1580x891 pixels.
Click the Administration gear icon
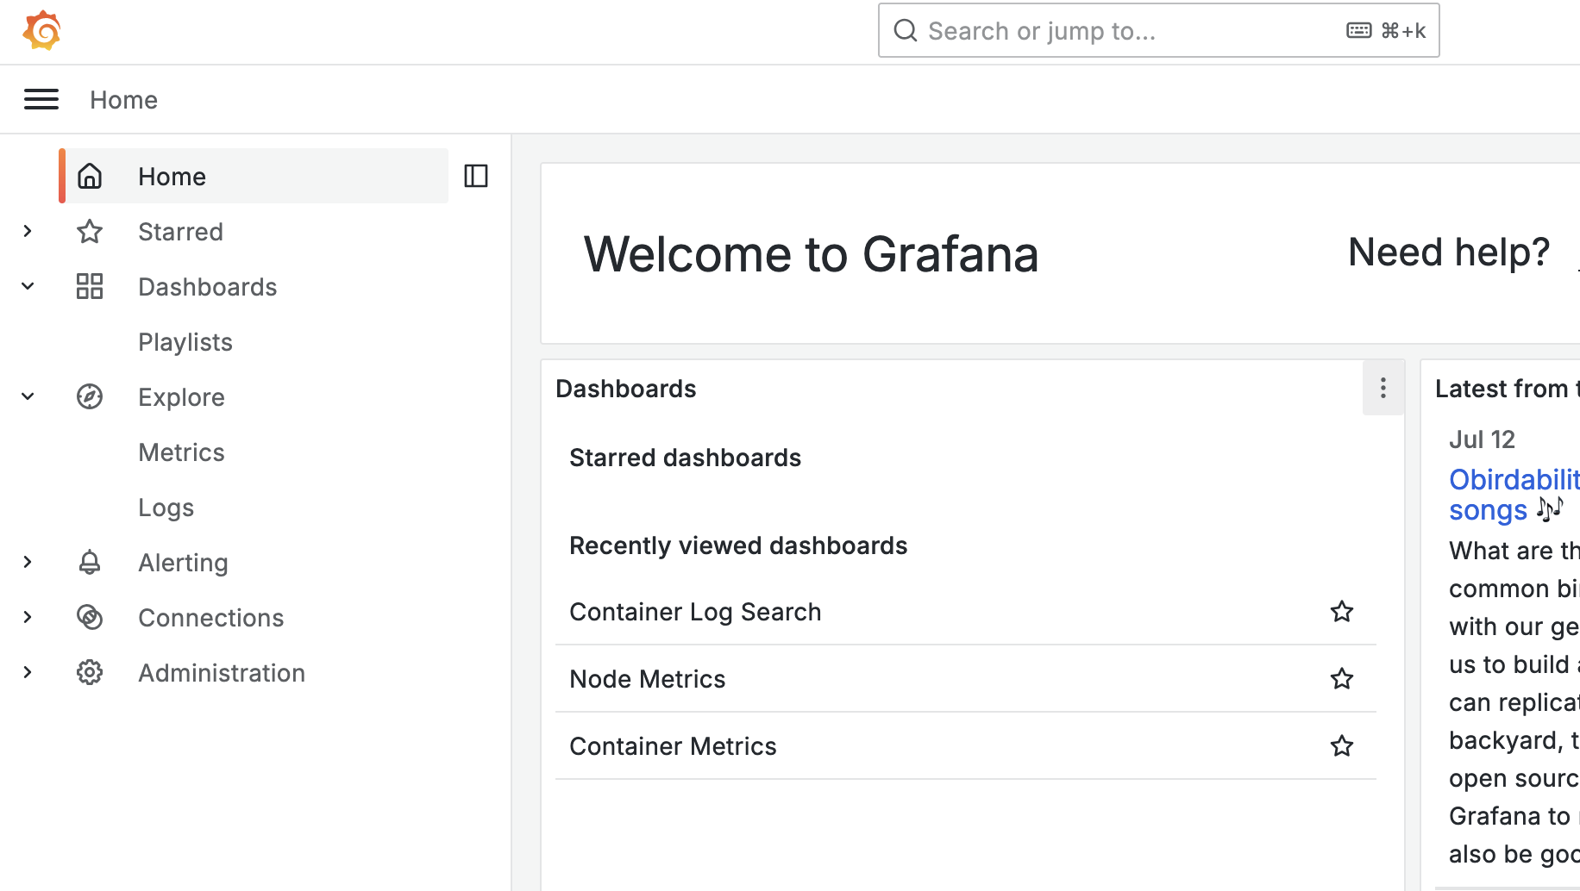(90, 673)
